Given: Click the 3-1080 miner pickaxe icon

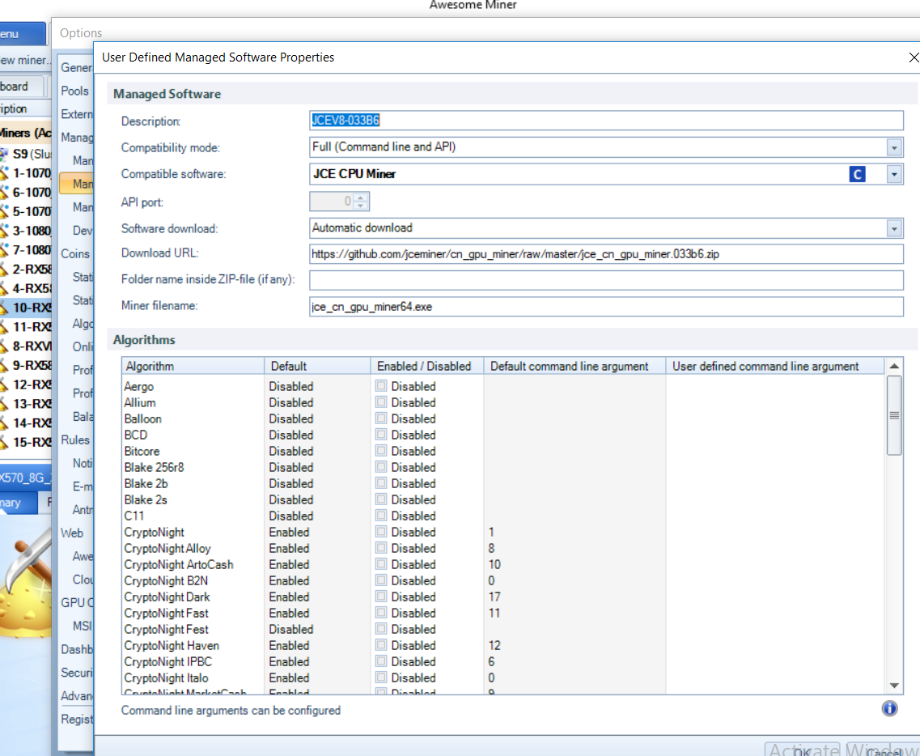Looking at the screenshot, I should pyautogui.click(x=4, y=231).
